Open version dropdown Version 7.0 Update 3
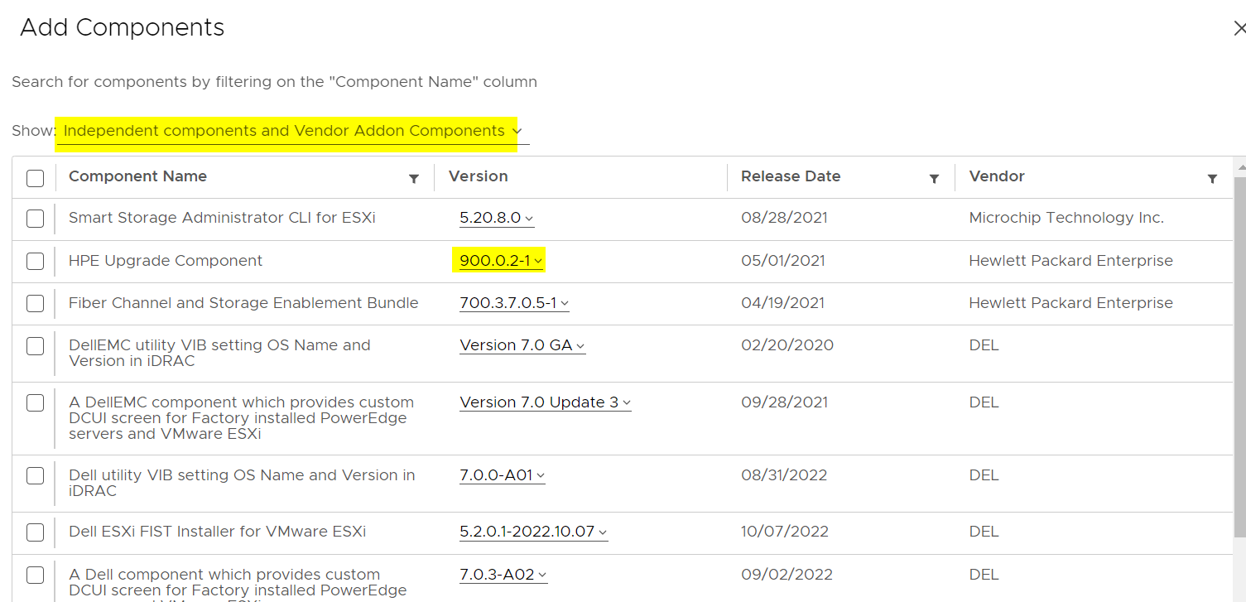The image size is (1246, 602). click(x=546, y=402)
